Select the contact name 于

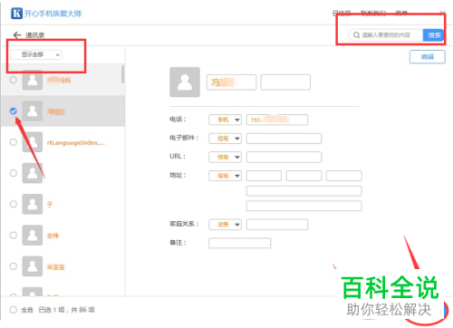(x=50, y=205)
